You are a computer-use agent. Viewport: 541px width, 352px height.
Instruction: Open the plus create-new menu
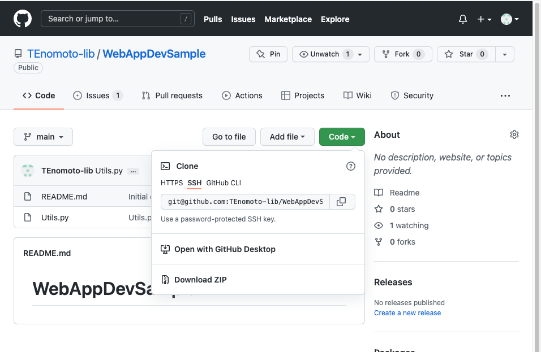tap(484, 19)
